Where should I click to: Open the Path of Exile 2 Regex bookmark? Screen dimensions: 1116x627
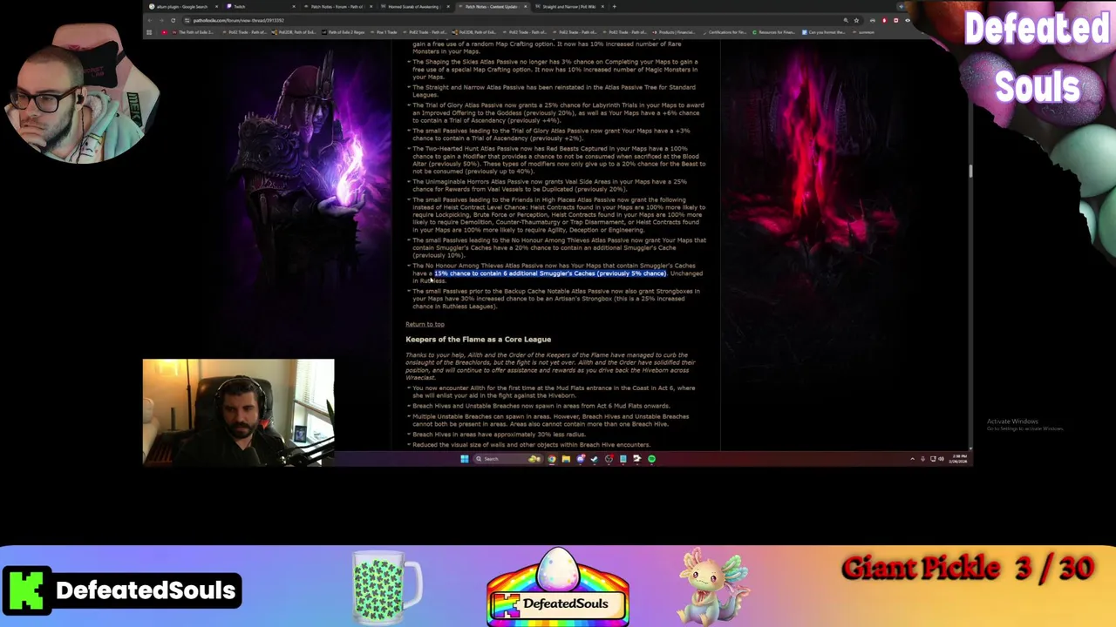(x=344, y=32)
